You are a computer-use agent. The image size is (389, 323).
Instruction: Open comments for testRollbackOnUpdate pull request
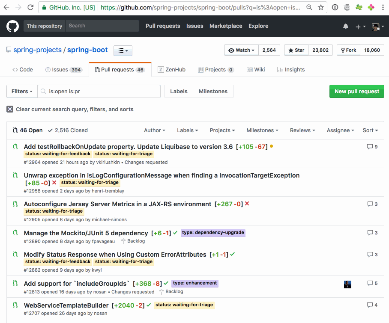372,147
